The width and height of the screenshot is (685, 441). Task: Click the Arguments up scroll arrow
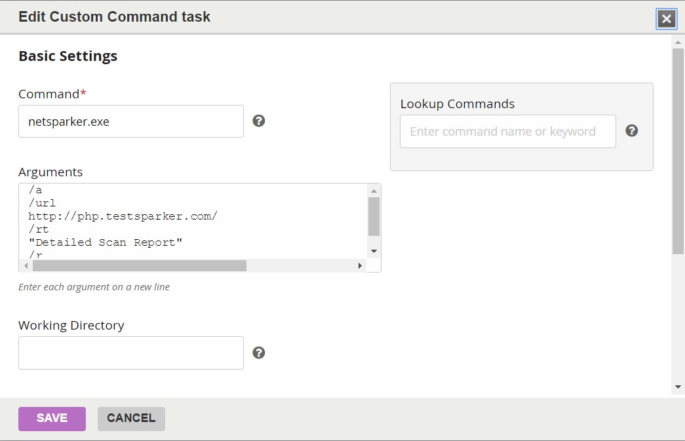pos(374,191)
